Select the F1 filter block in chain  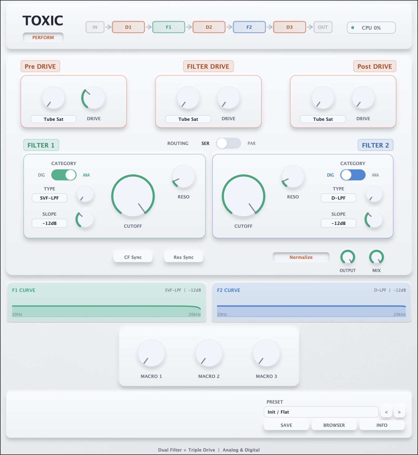(x=169, y=27)
